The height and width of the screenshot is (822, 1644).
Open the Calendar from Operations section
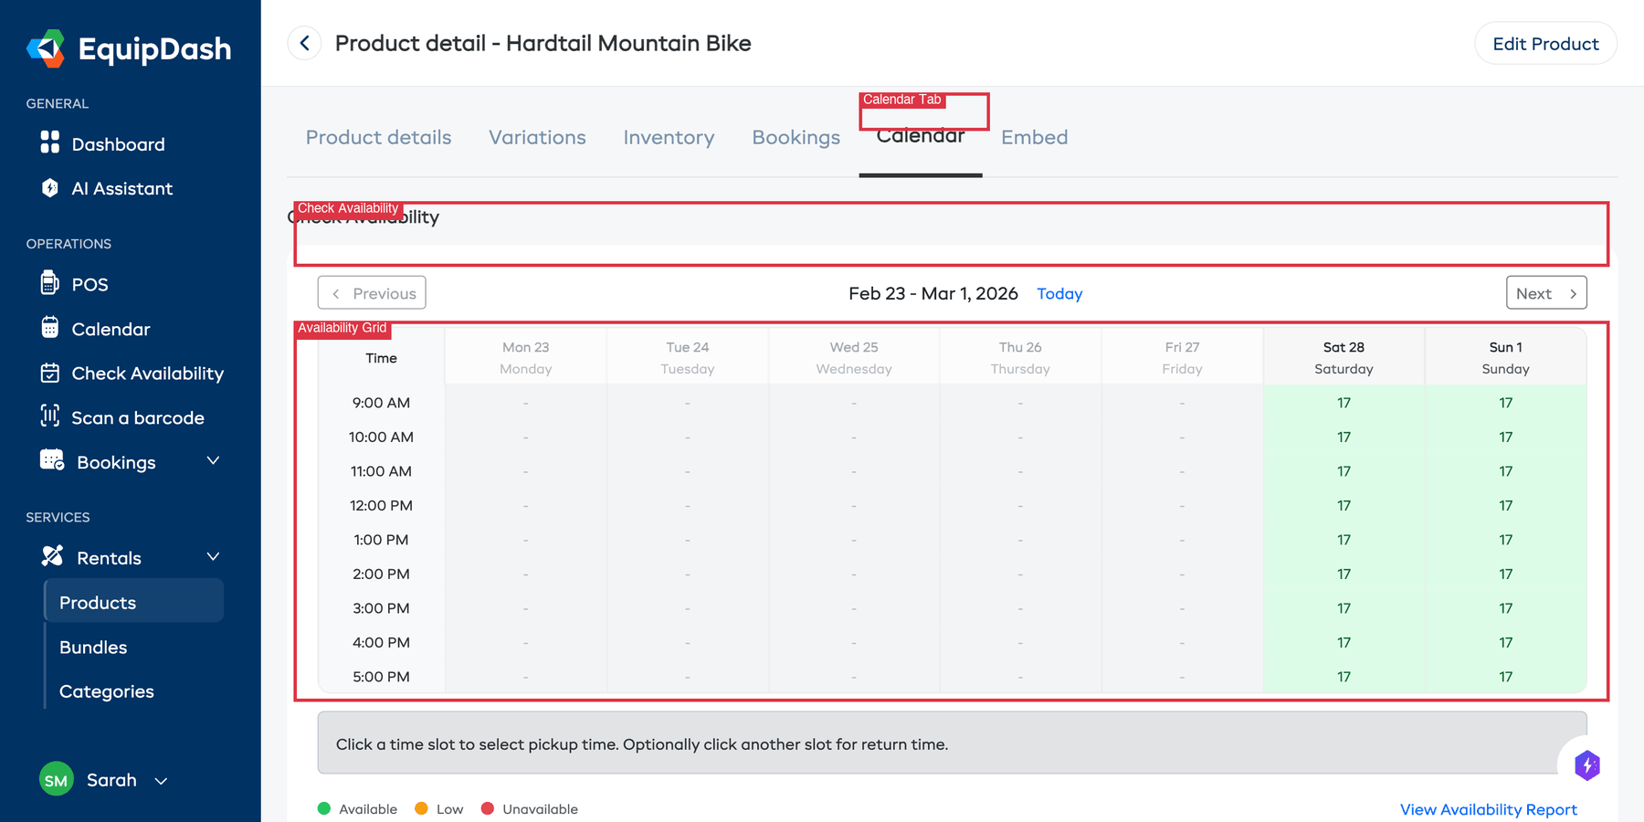click(110, 329)
